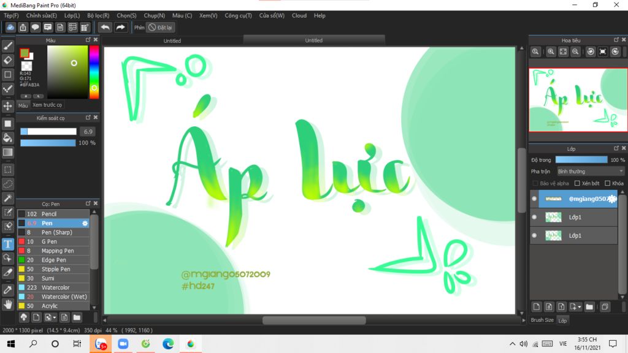Toggle visibility of first Lớp1 layer
Viewport: 628px width, 353px height.
(x=534, y=218)
